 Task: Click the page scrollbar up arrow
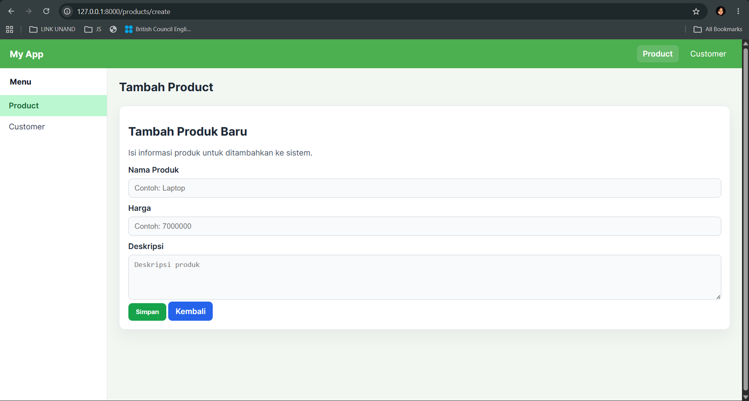pyautogui.click(x=745, y=43)
